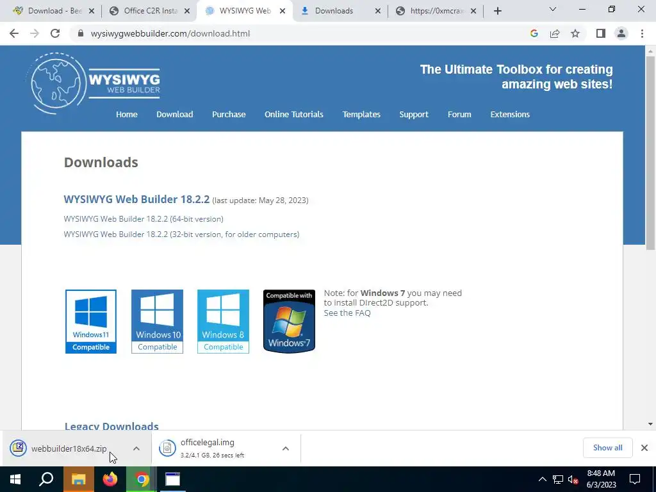The image size is (656, 492).
Task: Click the network tray icon
Action: pyautogui.click(x=558, y=479)
